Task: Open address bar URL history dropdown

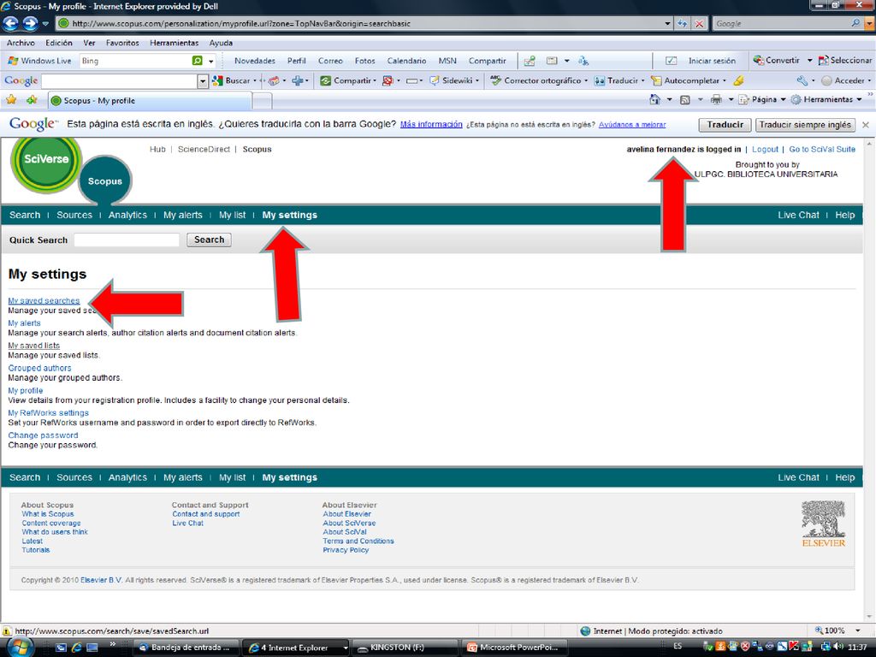Action: [x=667, y=23]
